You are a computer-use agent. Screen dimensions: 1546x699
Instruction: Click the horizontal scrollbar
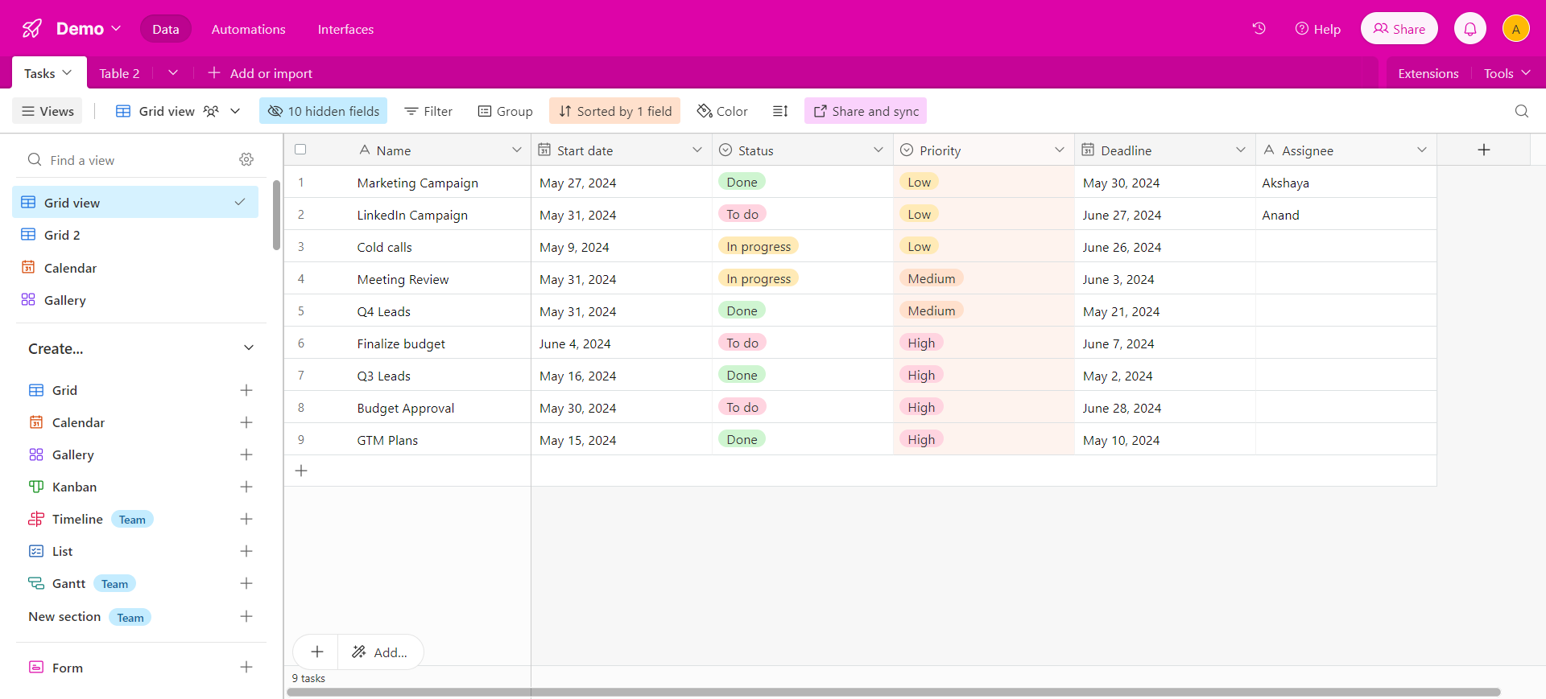click(894, 692)
